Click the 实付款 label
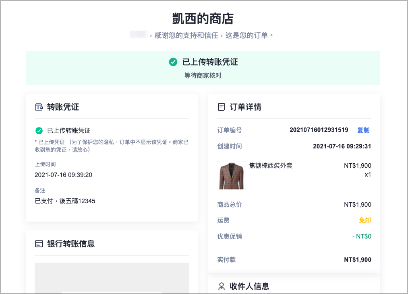This screenshot has width=408, height=294. [x=226, y=260]
